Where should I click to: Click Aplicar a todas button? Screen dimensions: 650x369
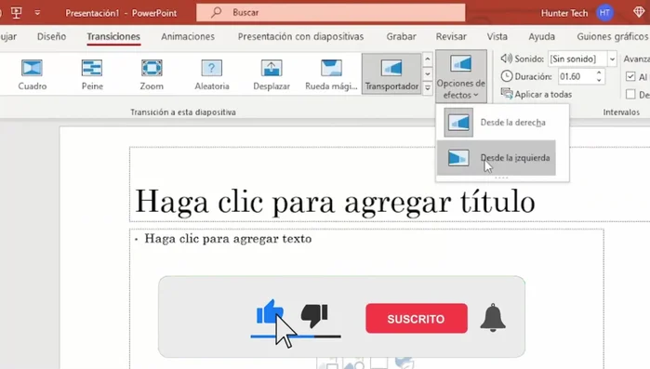coord(537,95)
